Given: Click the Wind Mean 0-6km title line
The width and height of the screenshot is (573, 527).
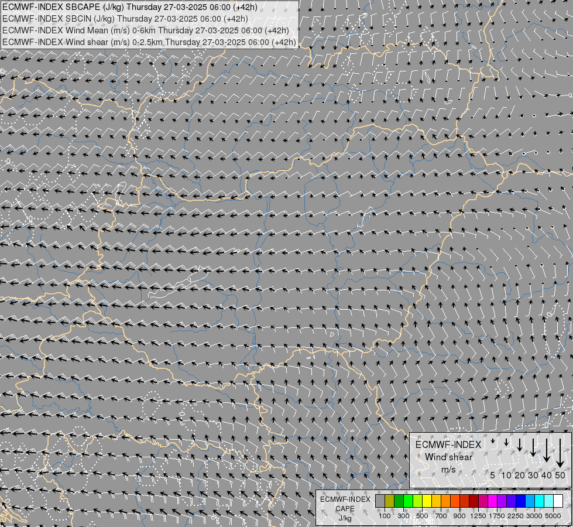Looking at the screenshot, I should [145, 30].
